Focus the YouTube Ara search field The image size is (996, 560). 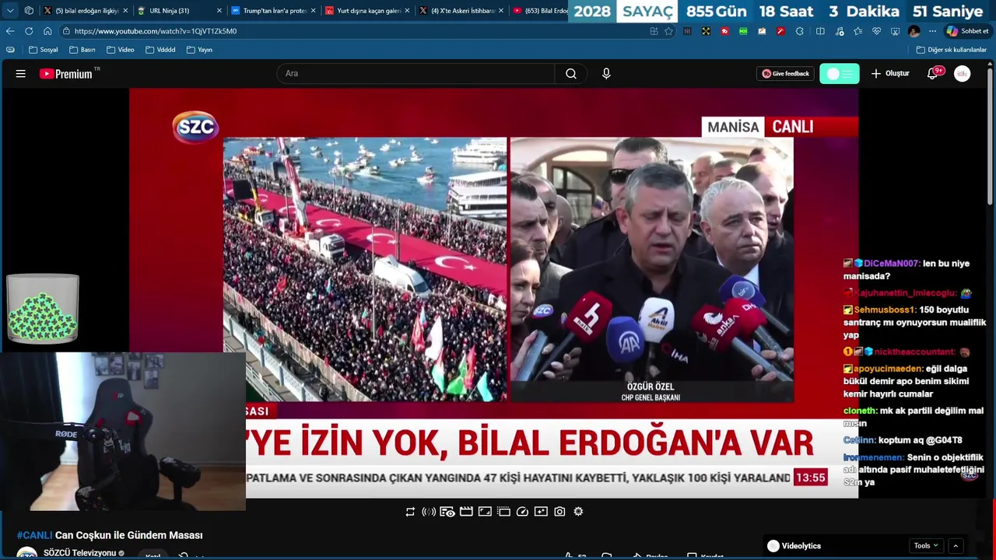416,74
